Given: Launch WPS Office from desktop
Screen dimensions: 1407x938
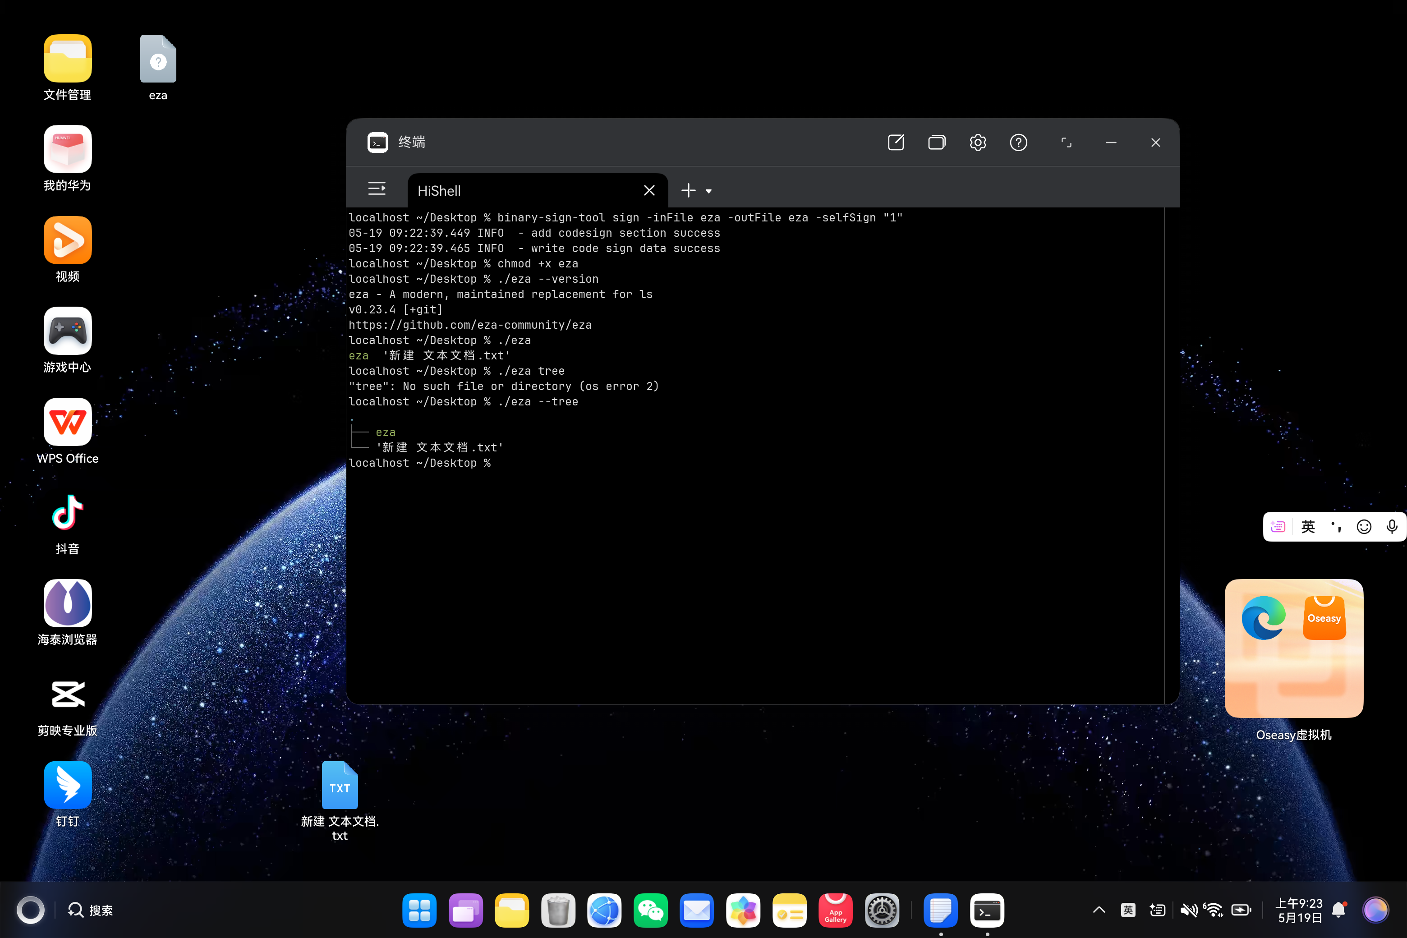Looking at the screenshot, I should [x=68, y=431].
